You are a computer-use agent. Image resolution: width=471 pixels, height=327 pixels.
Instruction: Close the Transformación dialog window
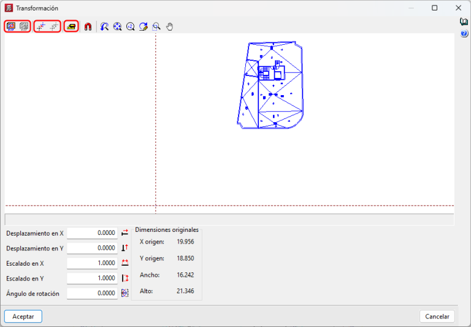(x=458, y=8)
